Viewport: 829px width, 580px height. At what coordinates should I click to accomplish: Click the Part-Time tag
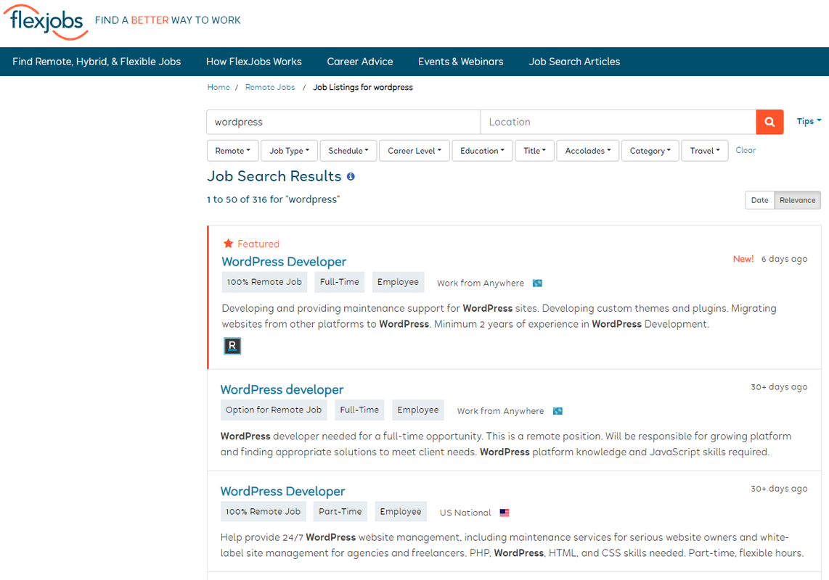(x=340, y=511)
